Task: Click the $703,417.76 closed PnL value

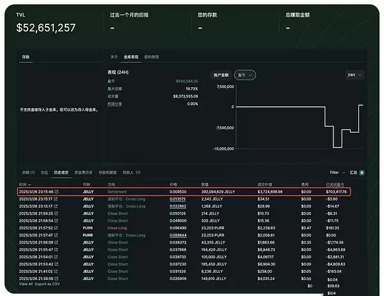Action: (336, 192)
